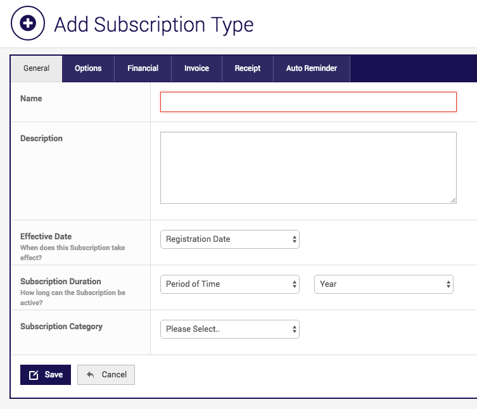The image size is (477, 409).
Task: Focus the Name input field
Action: tap(308, 102)
